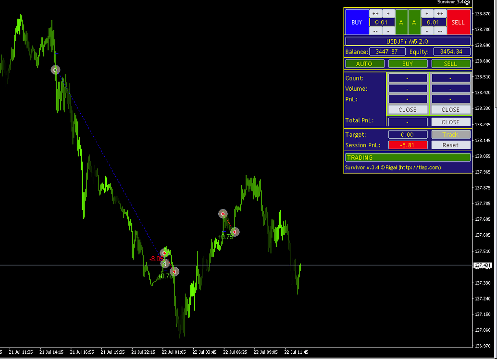Click the Survivor v.3.4 Rigal tlap.com credit text
Viewport: 497px width, 360px height.
tap(393, 168)
